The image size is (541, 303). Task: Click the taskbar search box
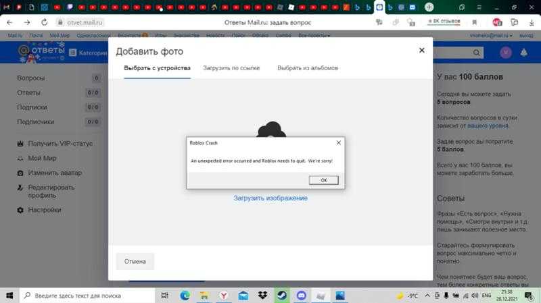coord(88,296)
